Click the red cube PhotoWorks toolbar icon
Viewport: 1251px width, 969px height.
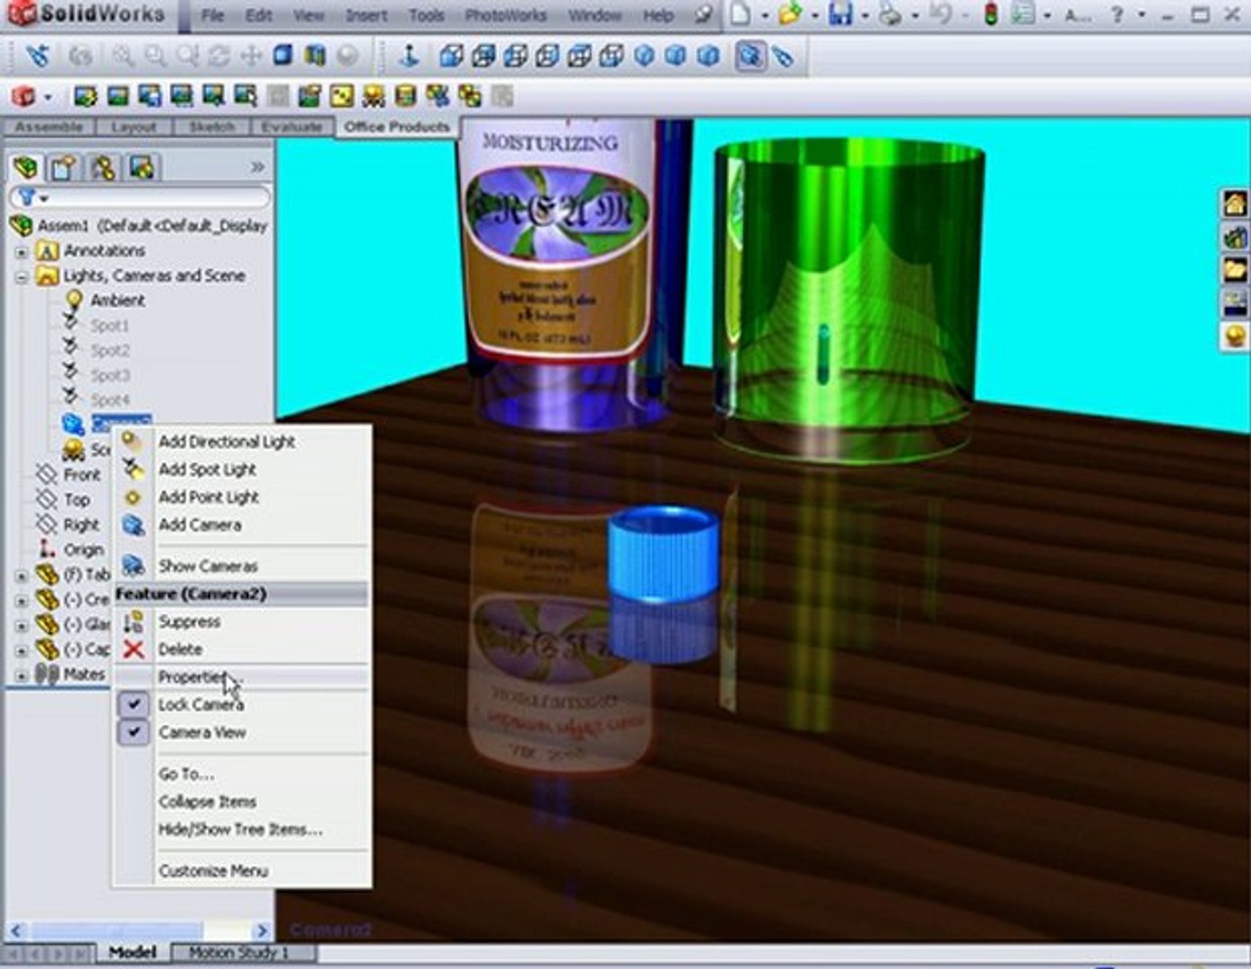tap(23, 96)
